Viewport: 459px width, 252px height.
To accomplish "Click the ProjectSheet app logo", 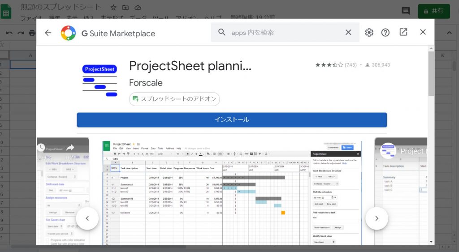I will (100, 81).
